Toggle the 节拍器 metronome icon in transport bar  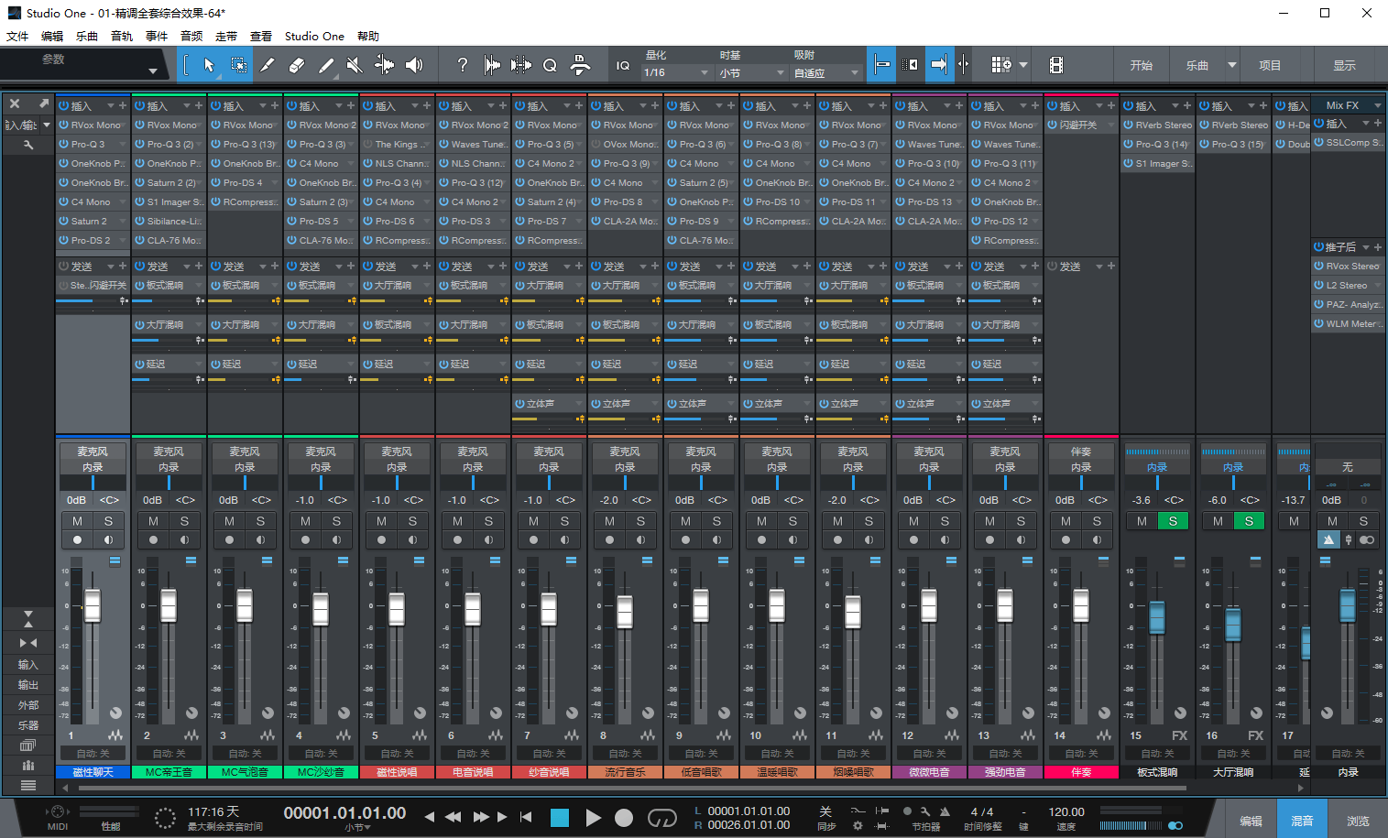point(945,812)
